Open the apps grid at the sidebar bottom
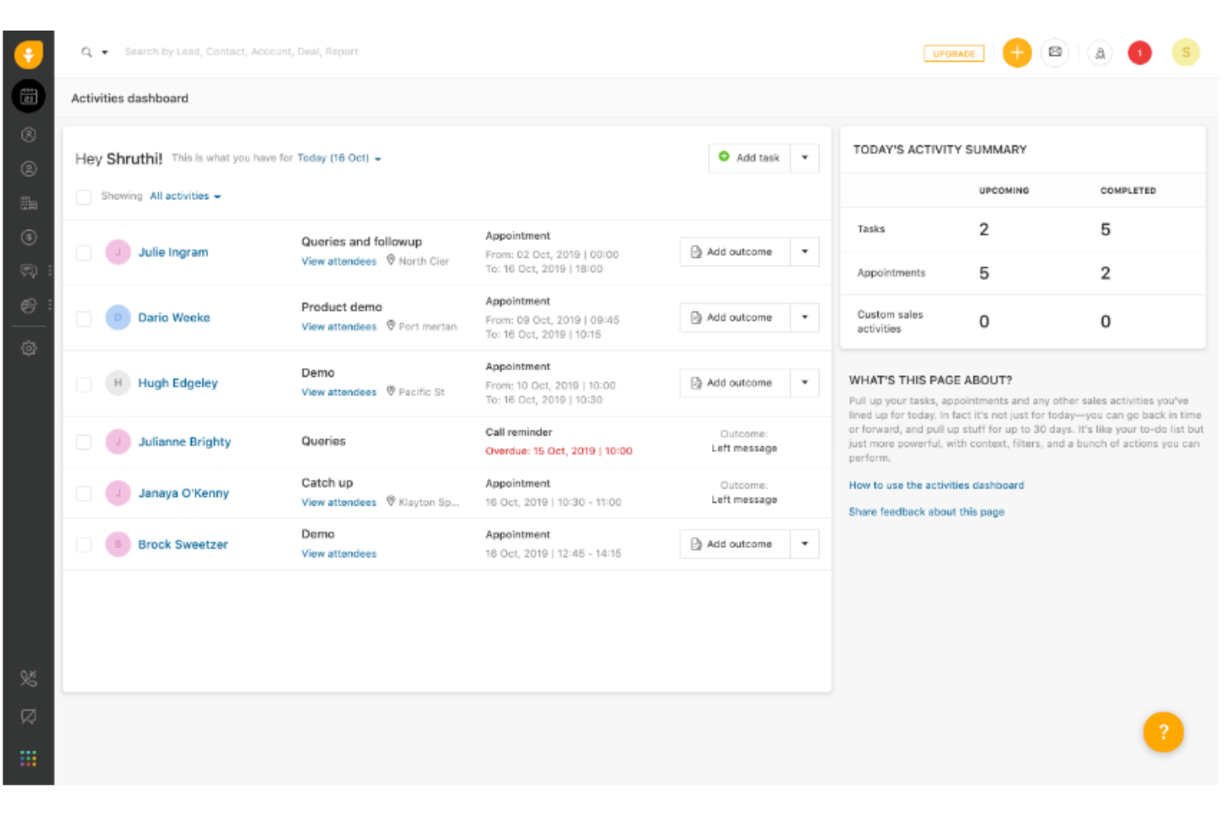 pyautogui.click(x=29, y=756)
